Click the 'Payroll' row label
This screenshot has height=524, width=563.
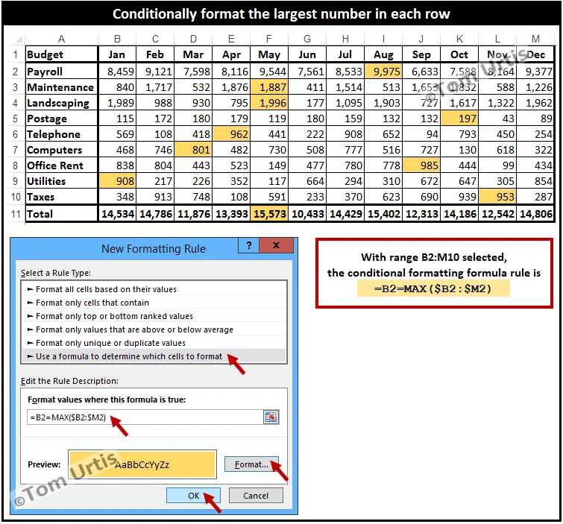[61, 72]
